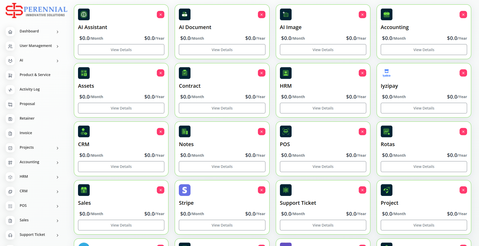Viewport: 479px width, 246px height.
Task: Expand the User Management chevron
Action: click(58, 46)
